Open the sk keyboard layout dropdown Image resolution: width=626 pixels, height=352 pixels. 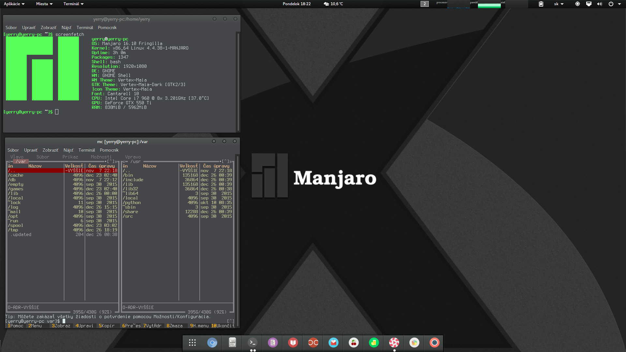tap(559, 4)
